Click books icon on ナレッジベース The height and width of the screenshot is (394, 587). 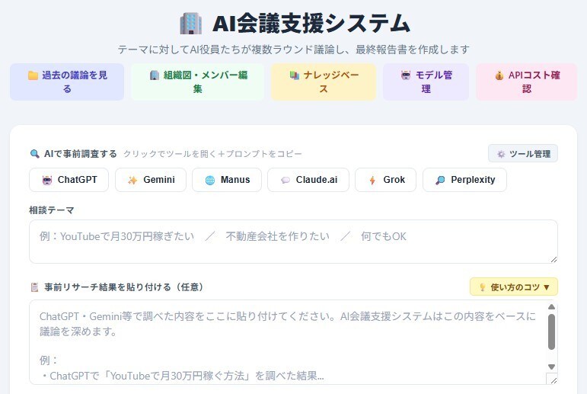(295, 75)
